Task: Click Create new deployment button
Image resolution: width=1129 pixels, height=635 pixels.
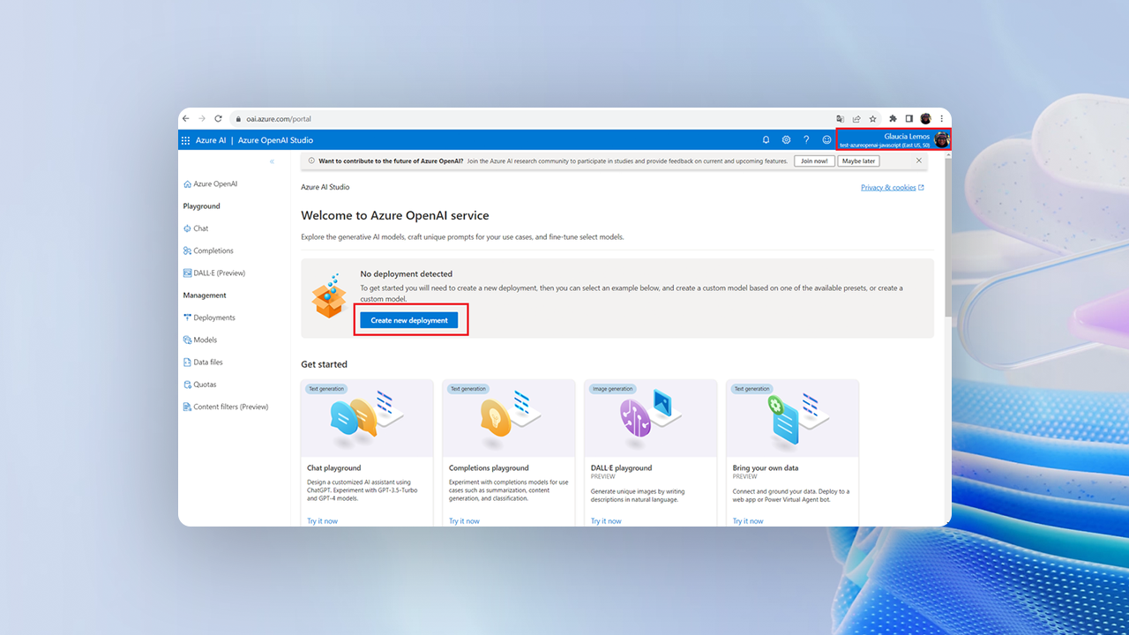Action: pyautogui.click(x=409, y=320)
